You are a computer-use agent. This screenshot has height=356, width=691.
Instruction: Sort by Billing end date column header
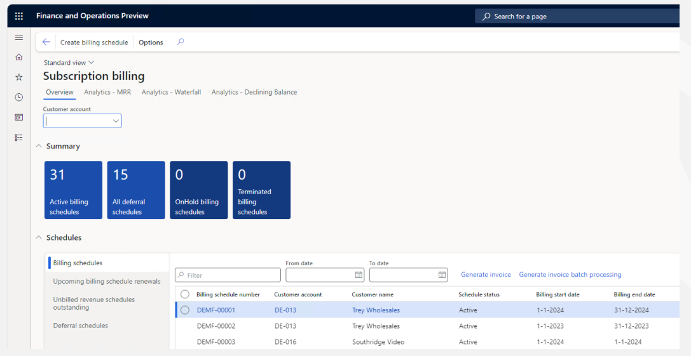click(x=634, y=294)
